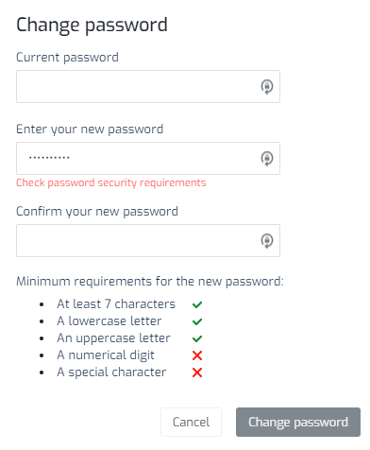
Task: Click password manager icon in Current password field
Action: pyautogui.click(x=267, y=87)
